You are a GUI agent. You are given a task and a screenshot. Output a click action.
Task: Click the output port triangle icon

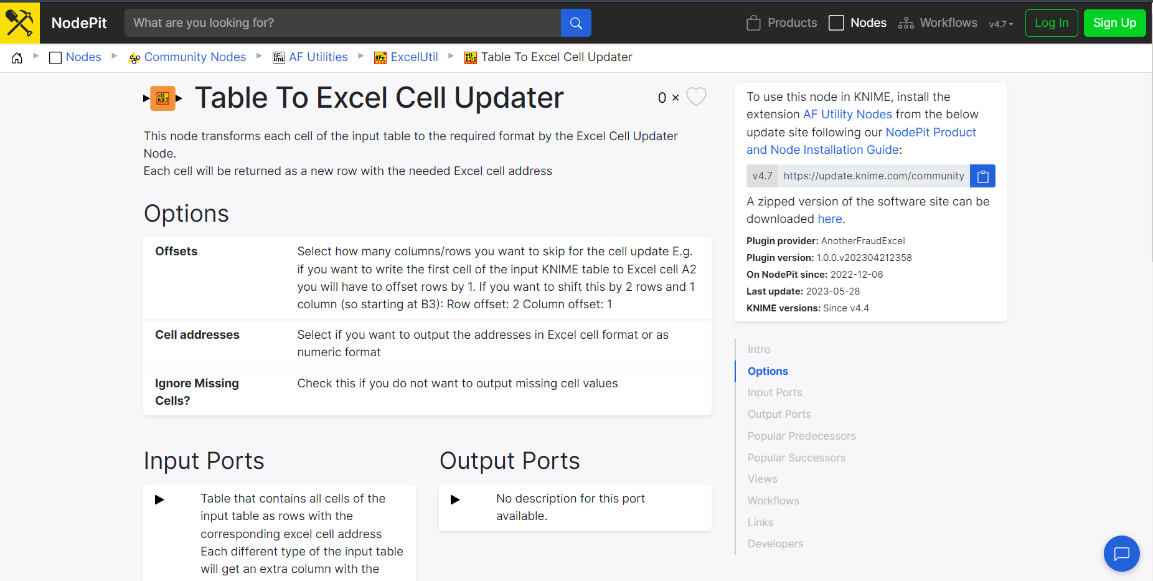[455, 499]
